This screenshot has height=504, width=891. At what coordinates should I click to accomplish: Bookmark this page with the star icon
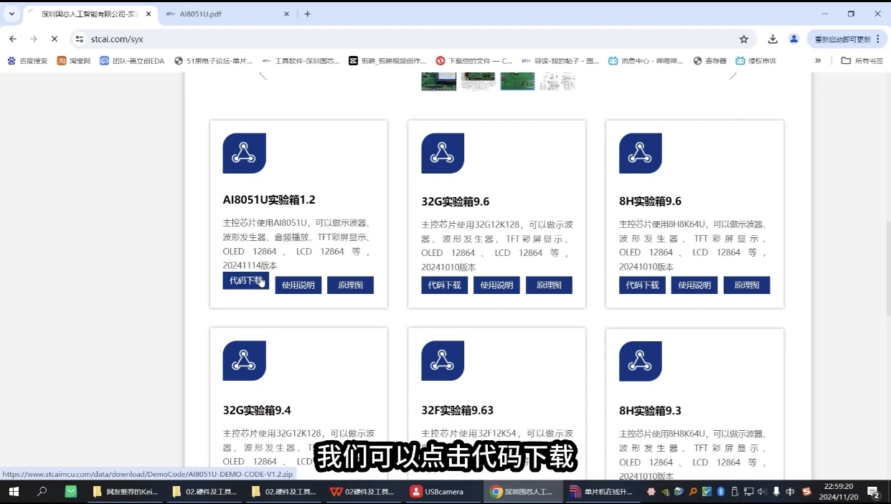[744, 39]
